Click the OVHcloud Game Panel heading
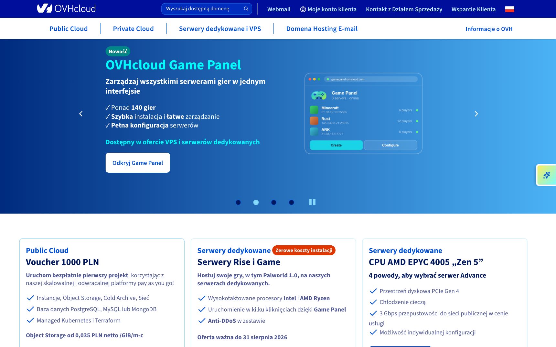The width and height of the screenshot is (556, 347). 173,65
